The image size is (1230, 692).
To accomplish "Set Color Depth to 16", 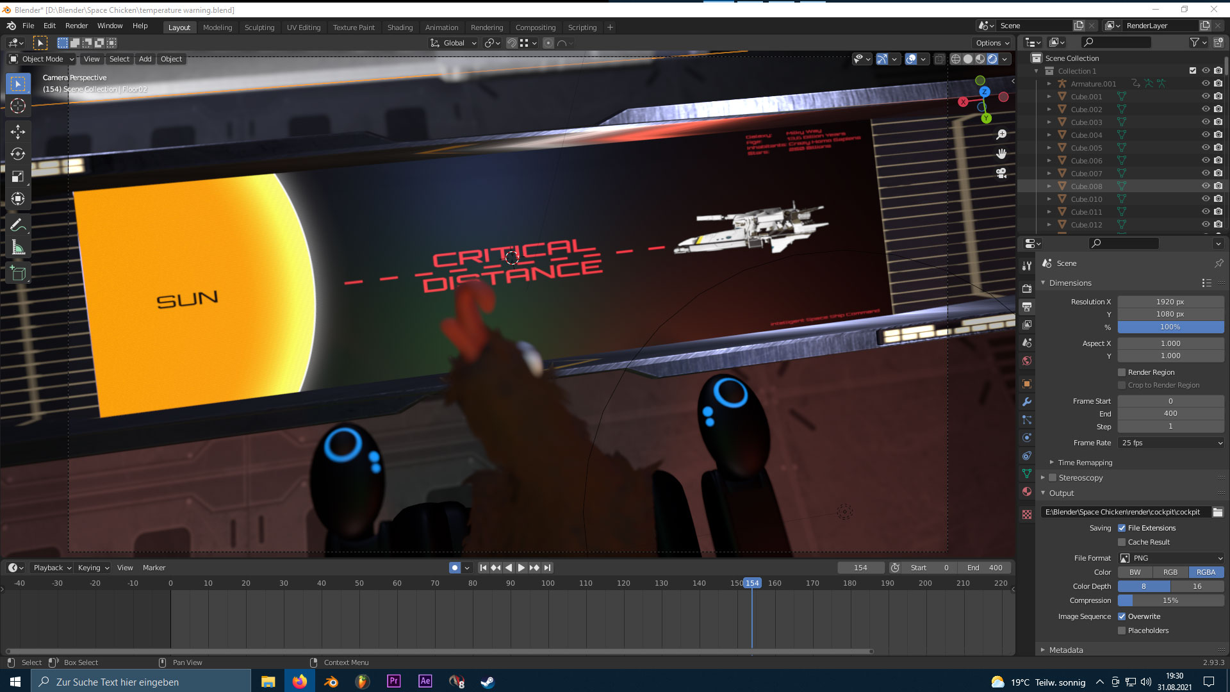I will click(x=1197, y=586).
